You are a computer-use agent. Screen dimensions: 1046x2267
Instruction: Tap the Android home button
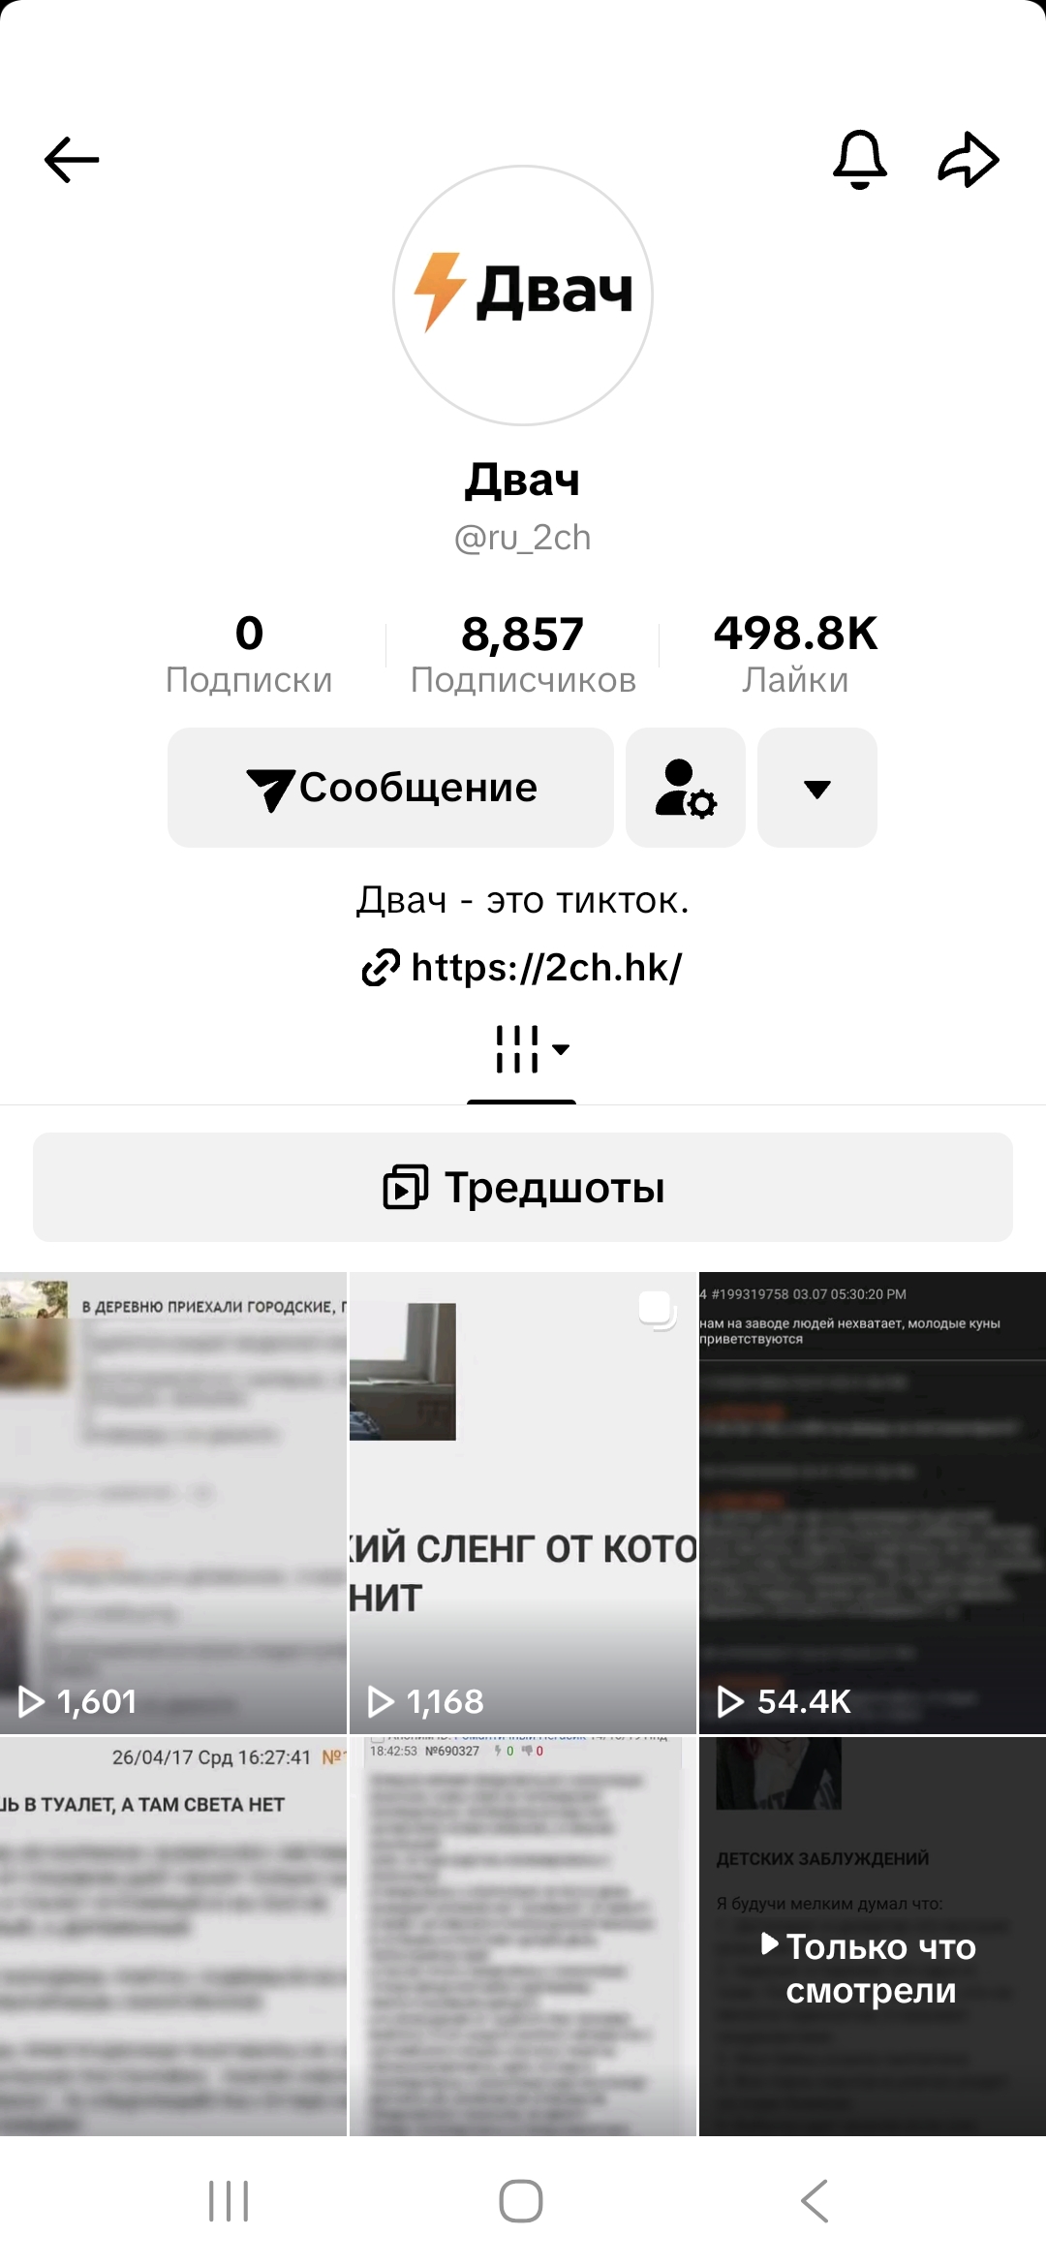(x=521, y=2201)
